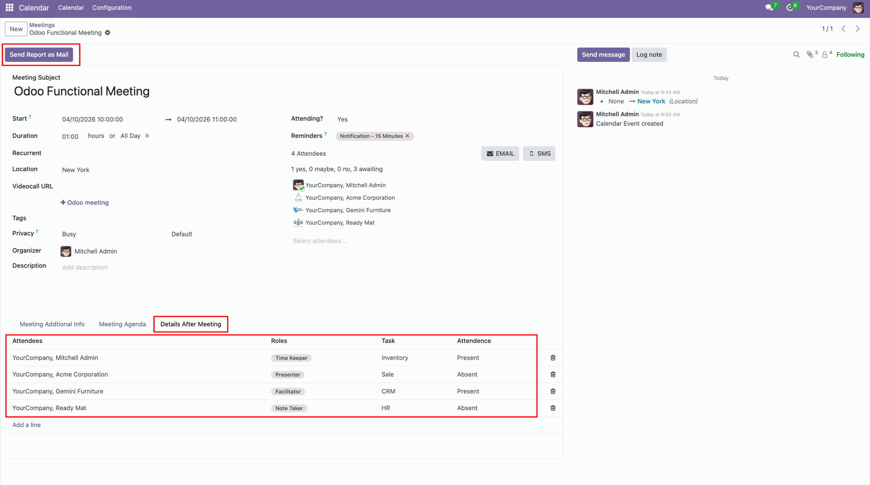
Task: Click the Acme Corporation attendee logo
Action: tap(298, 197)
